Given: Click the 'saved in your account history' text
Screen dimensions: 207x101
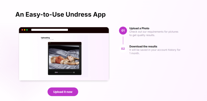Looking at the screenshot, I should (x=155, y=52).
